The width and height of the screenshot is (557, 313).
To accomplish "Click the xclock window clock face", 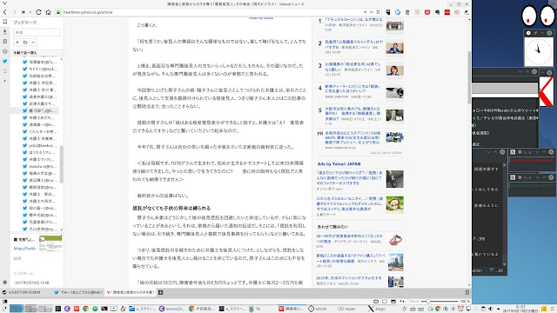I will click(x=539, y=51).
